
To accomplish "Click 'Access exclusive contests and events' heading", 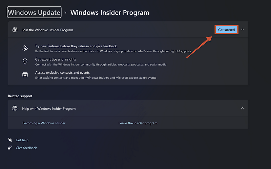I will click(x=62, y=73).
